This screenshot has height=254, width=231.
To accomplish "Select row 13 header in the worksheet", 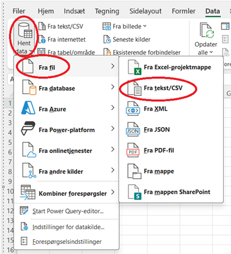I will coord(10,220).
